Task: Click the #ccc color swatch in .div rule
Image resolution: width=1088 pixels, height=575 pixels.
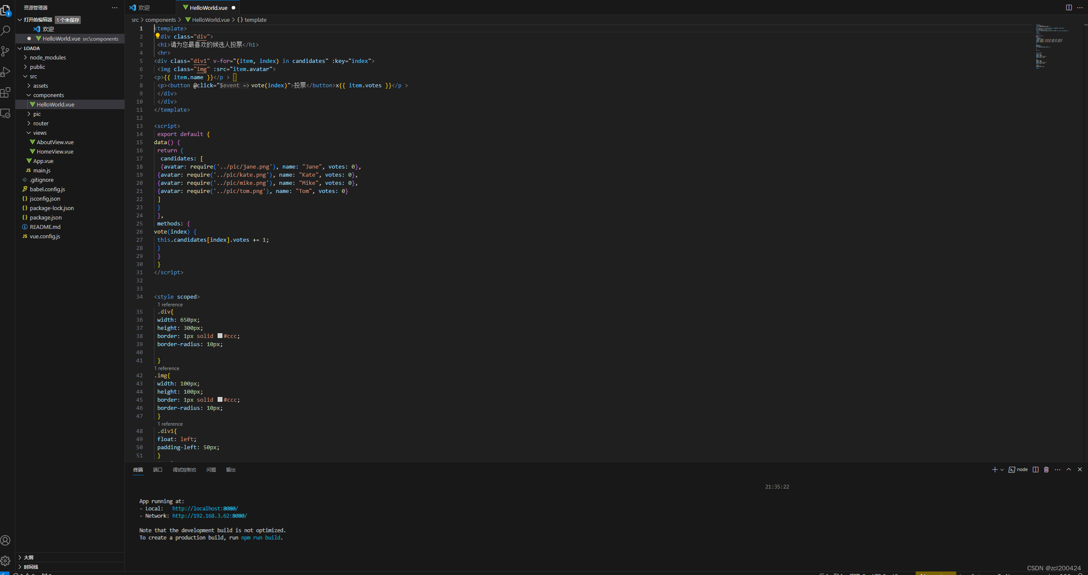Action: coord(220,336)
